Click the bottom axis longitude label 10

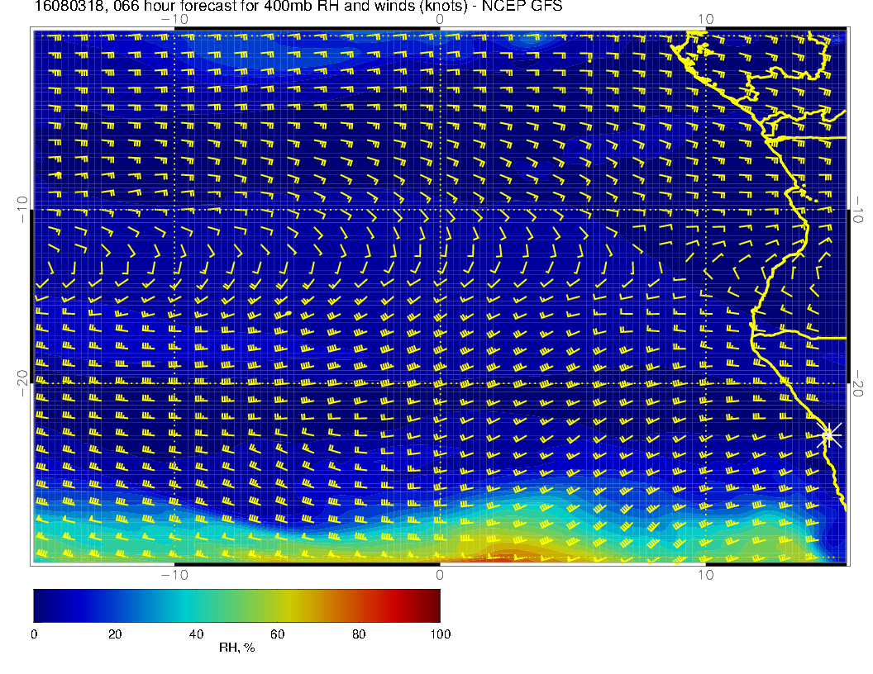[x=704, y=575]
